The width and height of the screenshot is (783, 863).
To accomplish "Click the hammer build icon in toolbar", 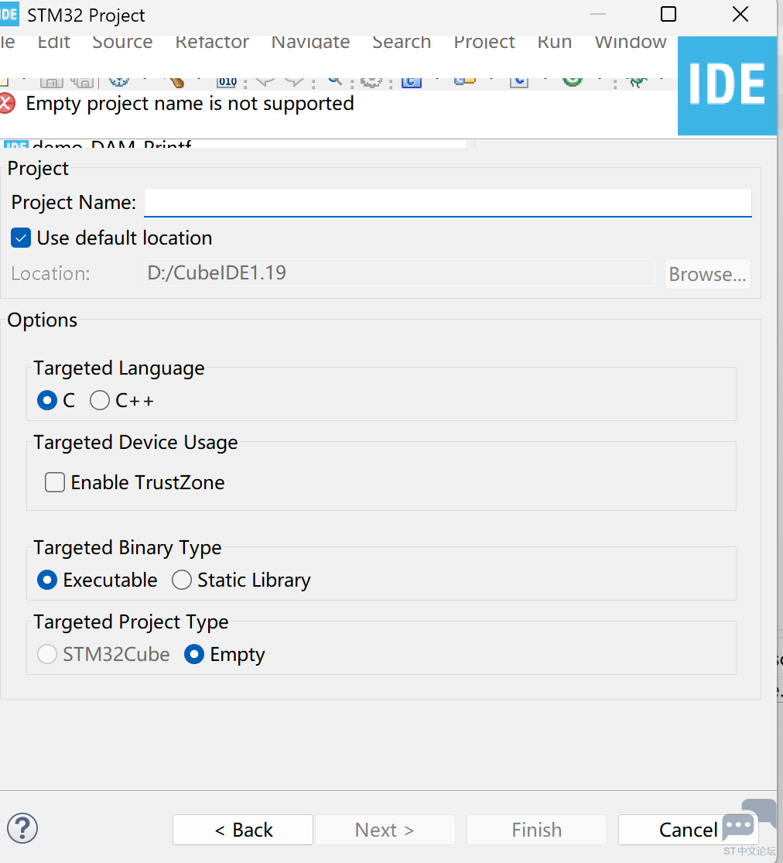I will pos(176,82).
